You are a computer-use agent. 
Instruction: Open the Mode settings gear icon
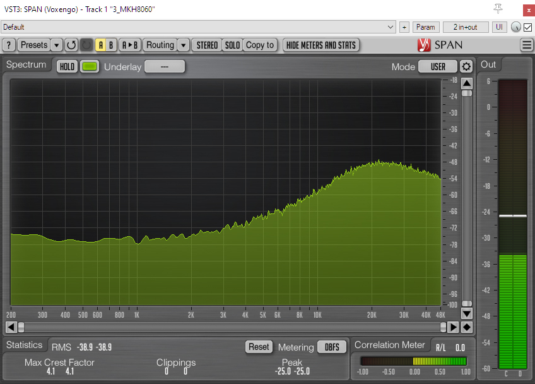coord(466,66)
